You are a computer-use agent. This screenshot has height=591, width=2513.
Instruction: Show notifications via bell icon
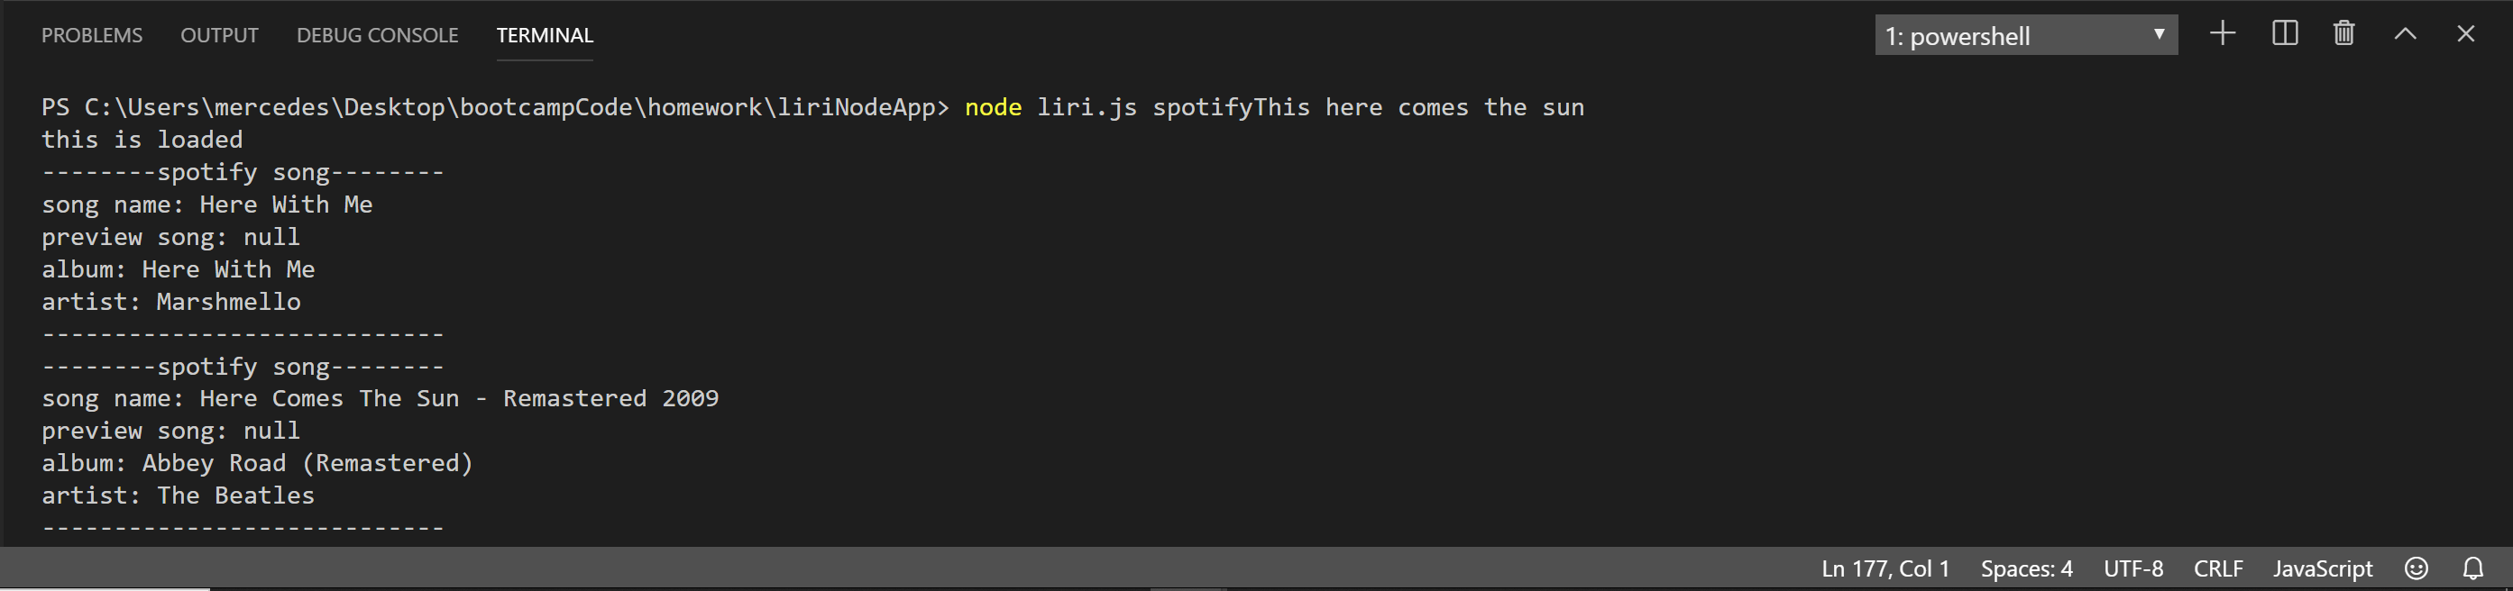(2473, 568)
